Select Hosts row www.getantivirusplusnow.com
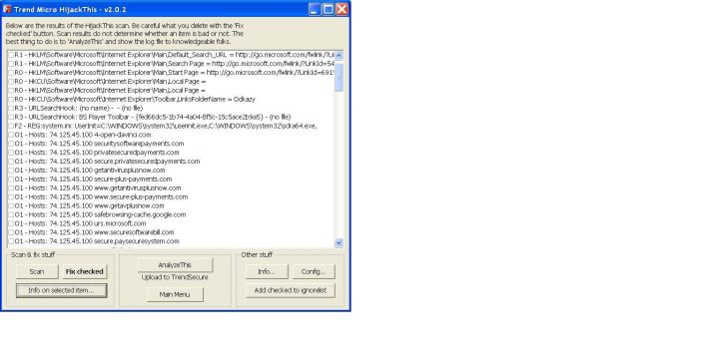The height and width of the screenshot is (359, 719). coord(98,188)
